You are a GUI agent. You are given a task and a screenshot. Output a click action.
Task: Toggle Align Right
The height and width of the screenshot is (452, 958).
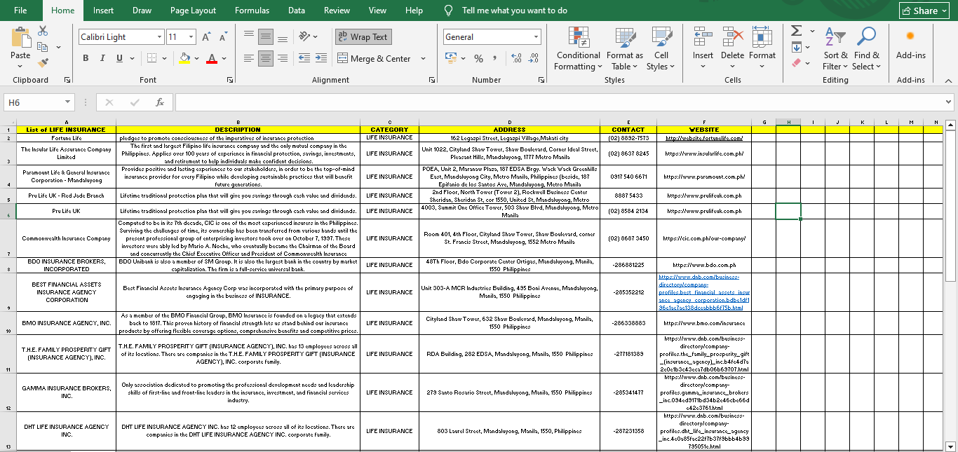click(283, 58)
